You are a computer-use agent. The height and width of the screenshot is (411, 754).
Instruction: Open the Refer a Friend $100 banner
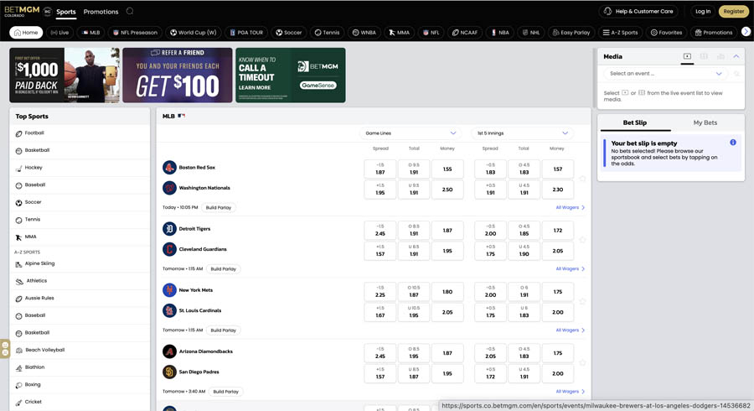point(178,75)
